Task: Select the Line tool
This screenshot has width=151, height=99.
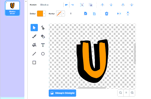Action: (34, 54)
